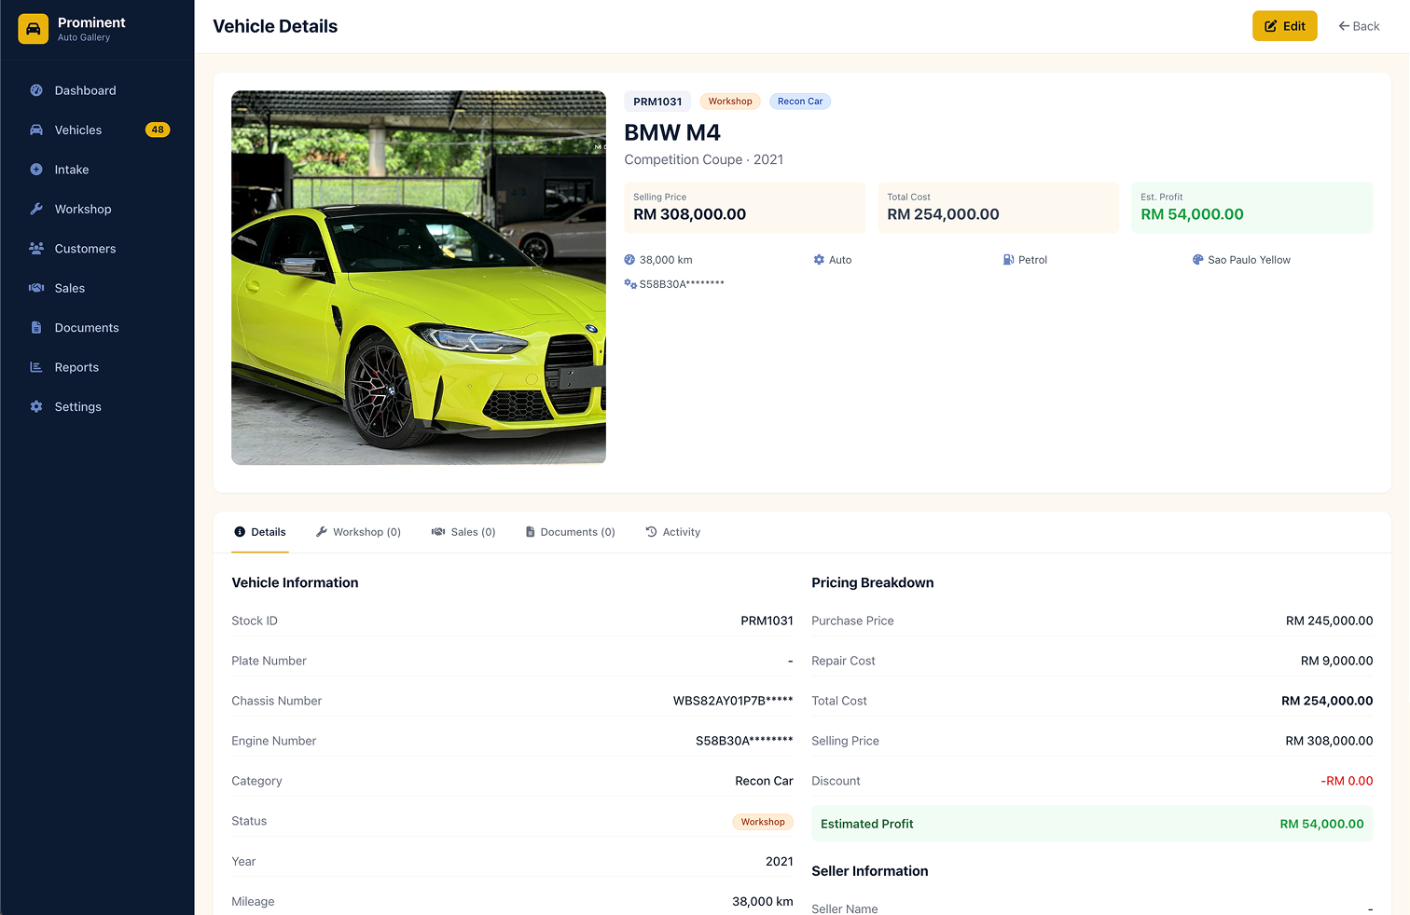Image resolution: width=1410 pixels, height=915 pixels.
Task: Click the fuel pump icon beside Petrol
Action: pyautogui.click(x=1008, y=260)
